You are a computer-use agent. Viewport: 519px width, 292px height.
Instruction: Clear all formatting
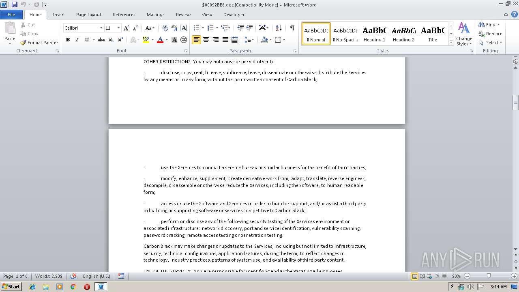click(x=165, y=28)
